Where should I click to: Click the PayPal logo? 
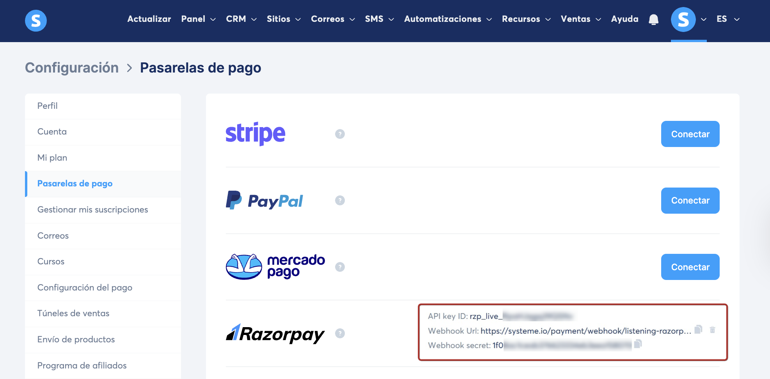tap(264, 200)
